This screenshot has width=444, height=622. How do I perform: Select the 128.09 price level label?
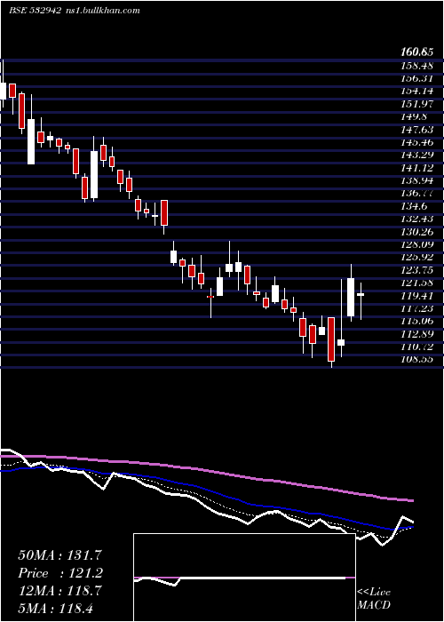pyautogui.click(x=416, y=244)
